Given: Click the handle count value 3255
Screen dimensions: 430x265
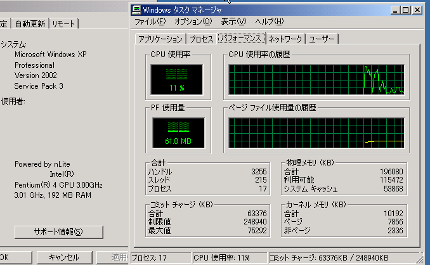Looking at the screenshot, I should click(x=259, y=172).
